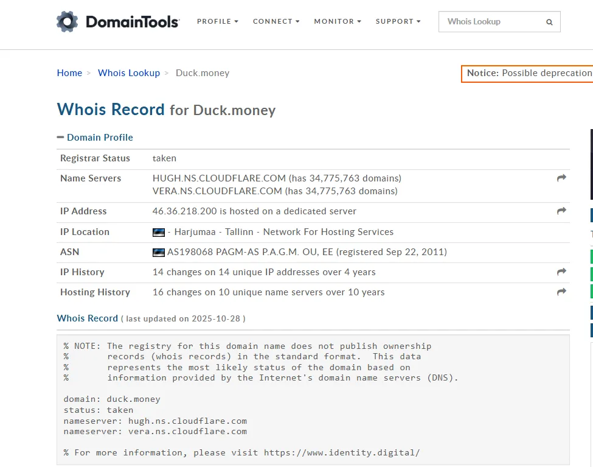
Task: Click the Hosting History row label
Action: [x=95, y=292]
